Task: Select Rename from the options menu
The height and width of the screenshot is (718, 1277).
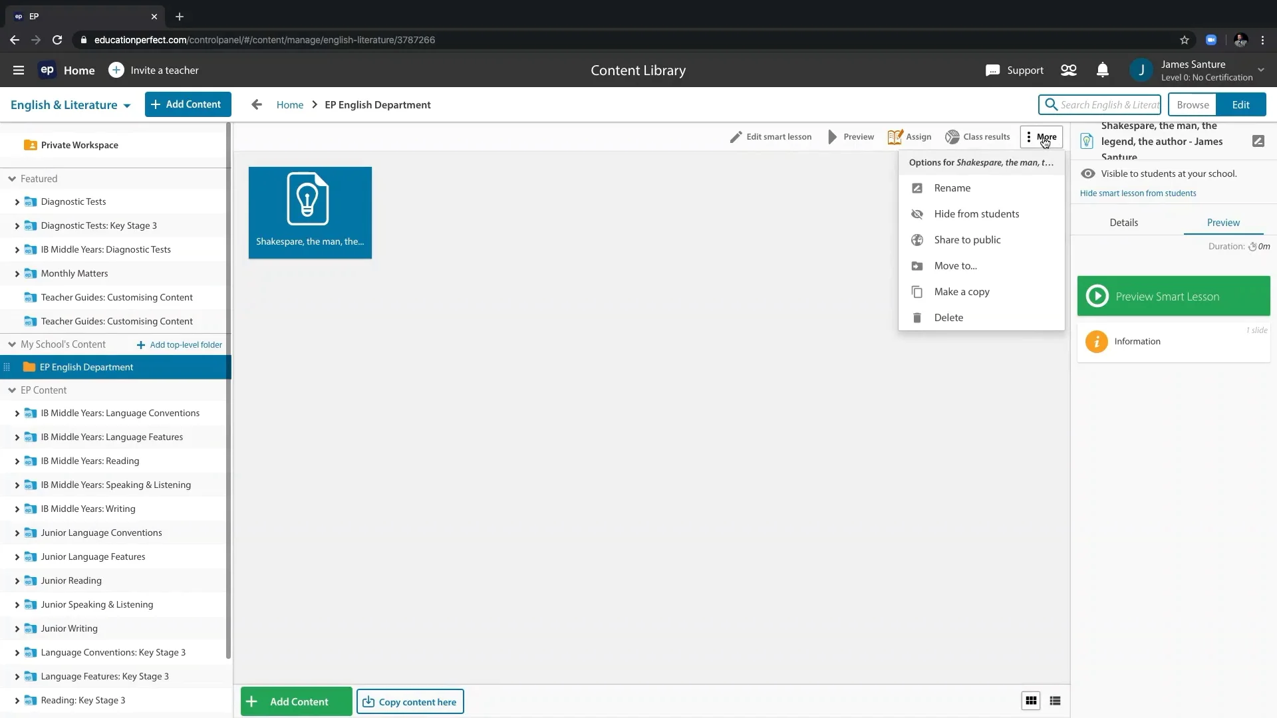Action: click(982, 188)
